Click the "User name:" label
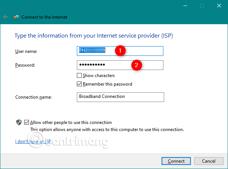The image size is (228, 169). (x=26, y=51)
